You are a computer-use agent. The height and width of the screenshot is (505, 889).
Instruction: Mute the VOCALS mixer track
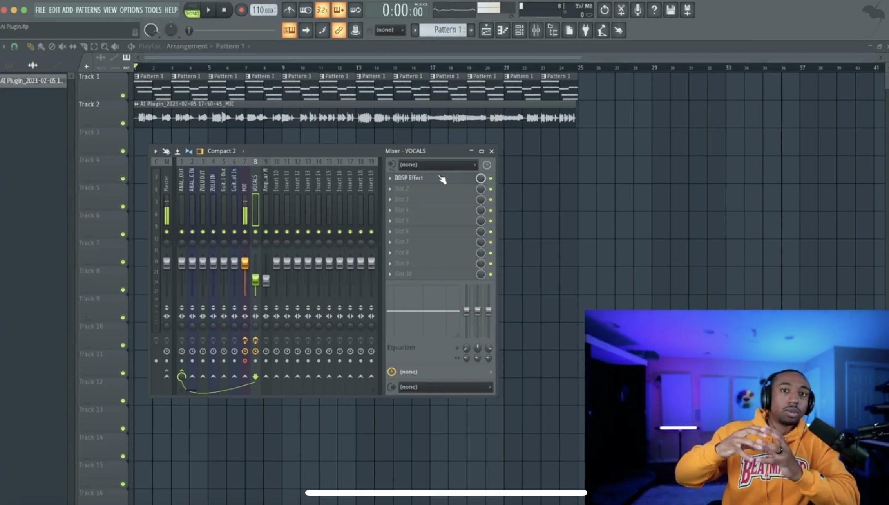point(255,232)
